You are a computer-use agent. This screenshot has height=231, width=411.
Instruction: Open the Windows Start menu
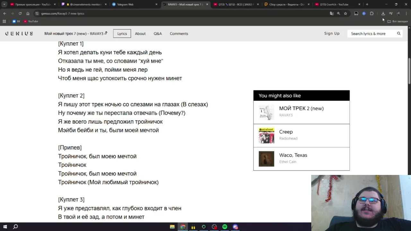[x=5, y=227]
